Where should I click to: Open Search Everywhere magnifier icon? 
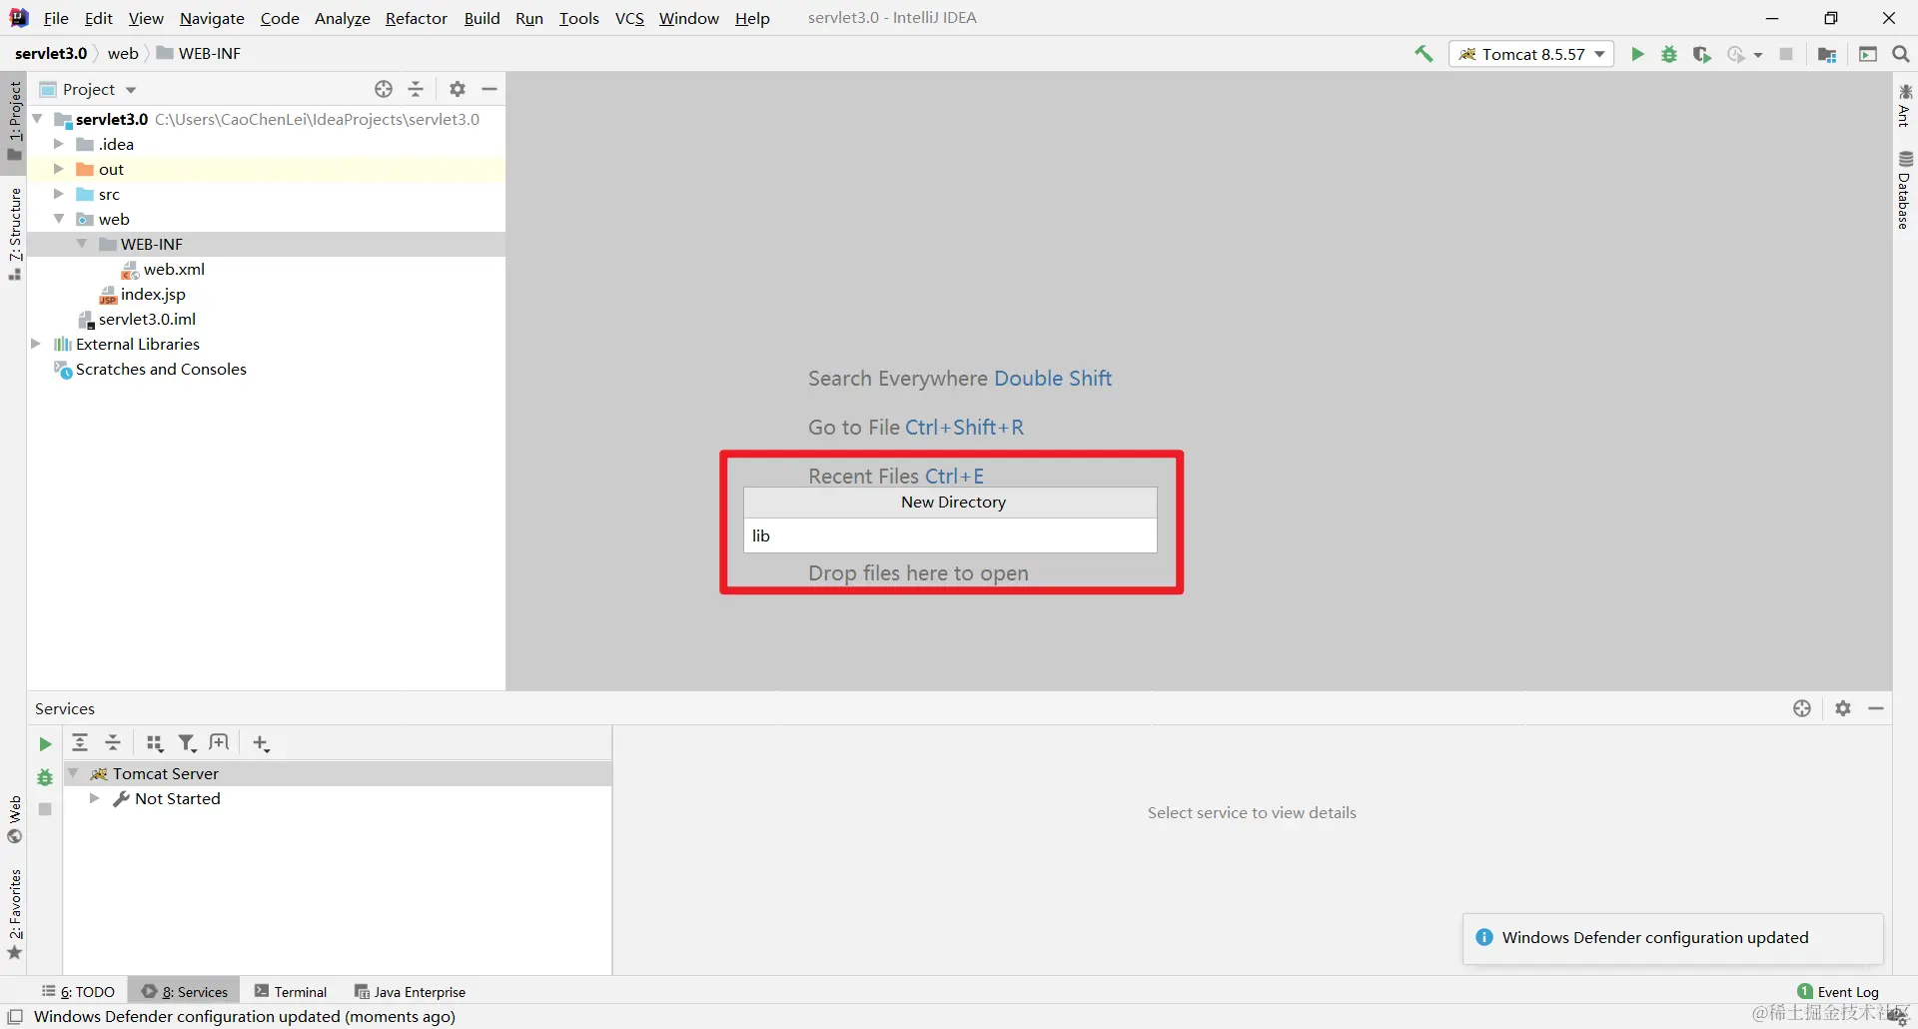point(1901,54)
